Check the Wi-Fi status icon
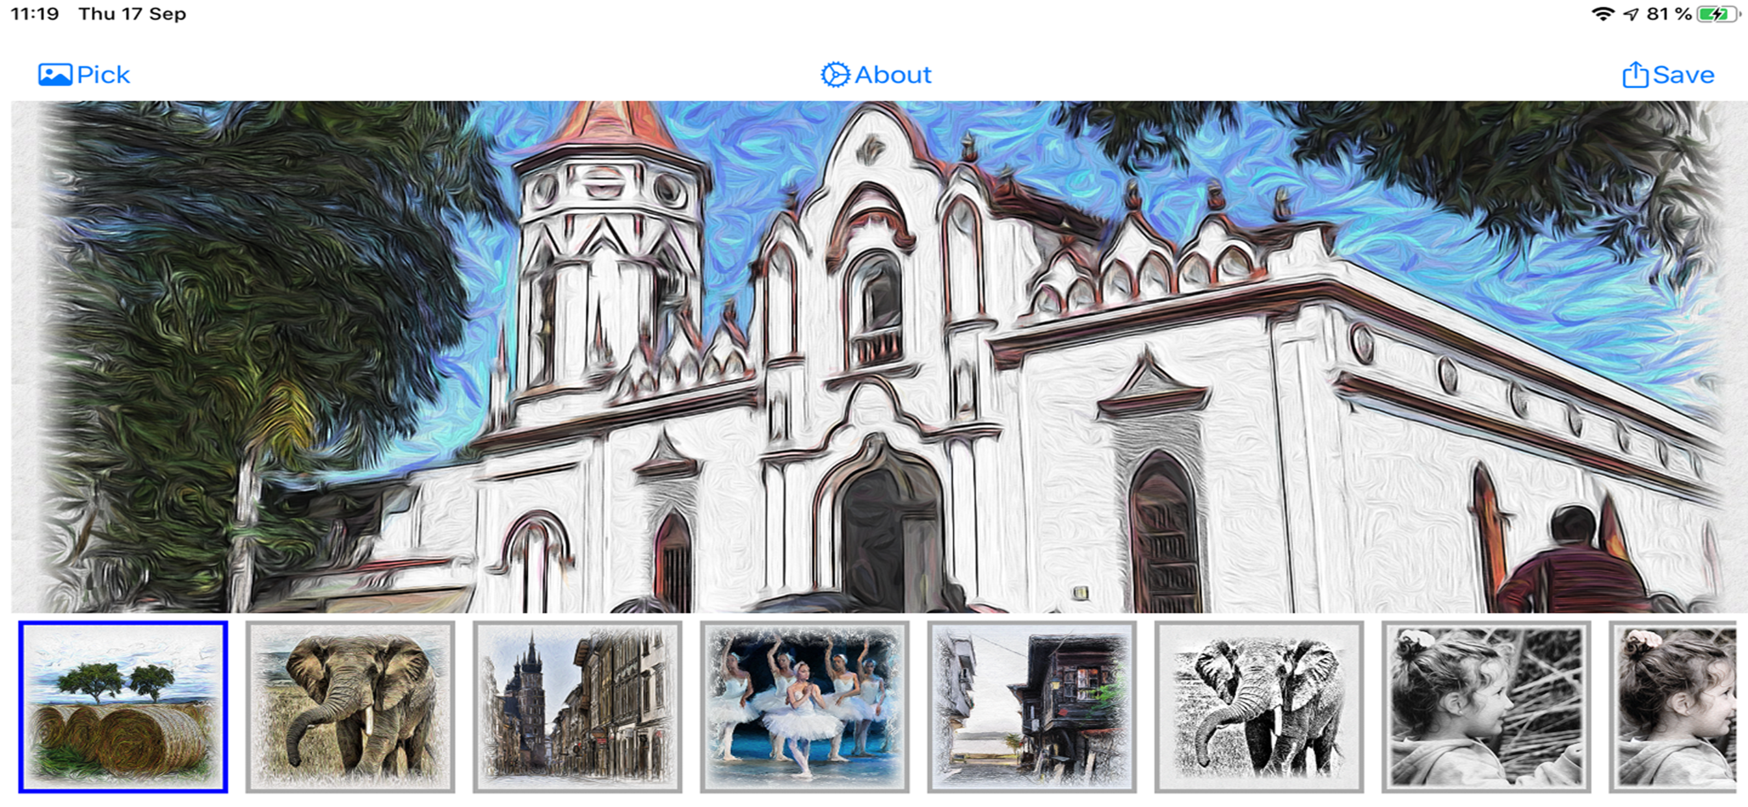The height and width of the screenshot is (807, 1748). click(1603, 14)
